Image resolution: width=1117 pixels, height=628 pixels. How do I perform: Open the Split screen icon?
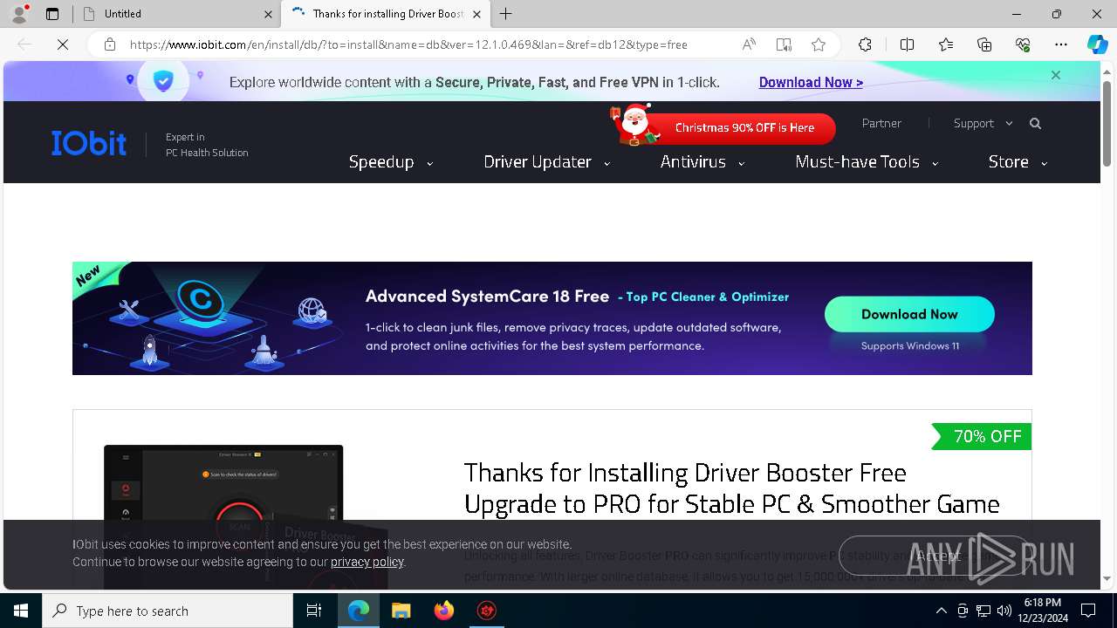click(x=907, y=44)
